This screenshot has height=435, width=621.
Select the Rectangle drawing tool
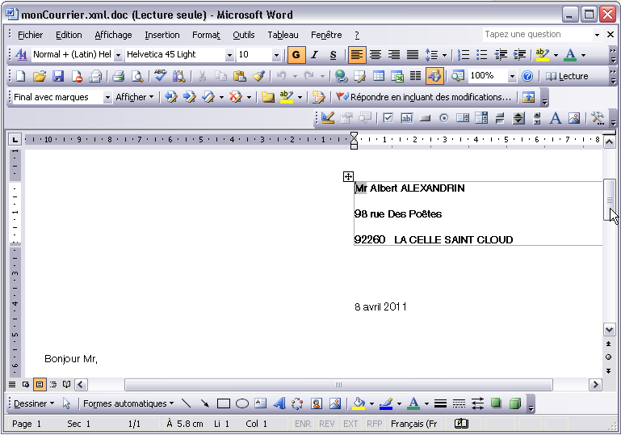(224, 403)
